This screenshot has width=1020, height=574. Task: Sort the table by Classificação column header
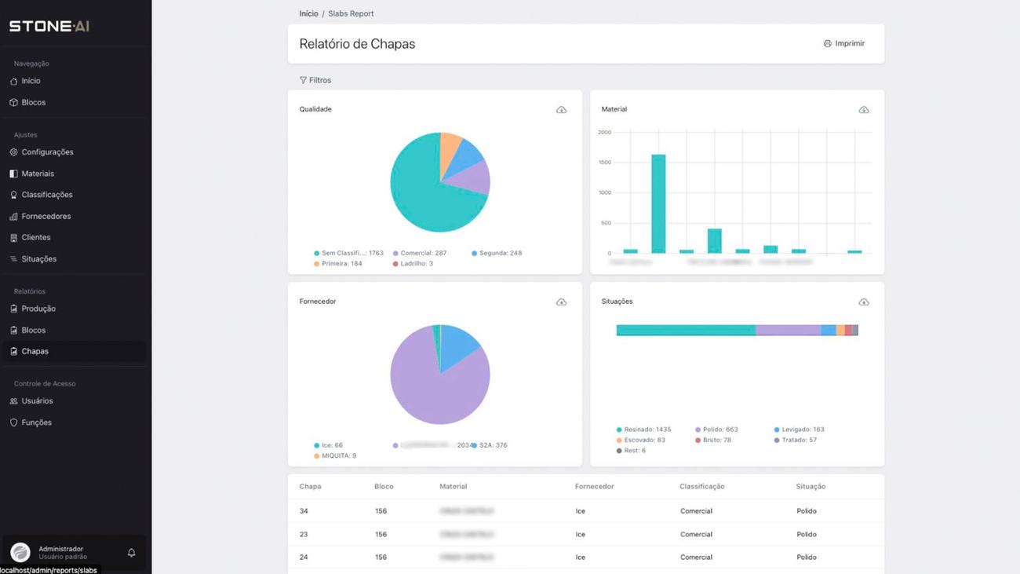pos(702,487)
